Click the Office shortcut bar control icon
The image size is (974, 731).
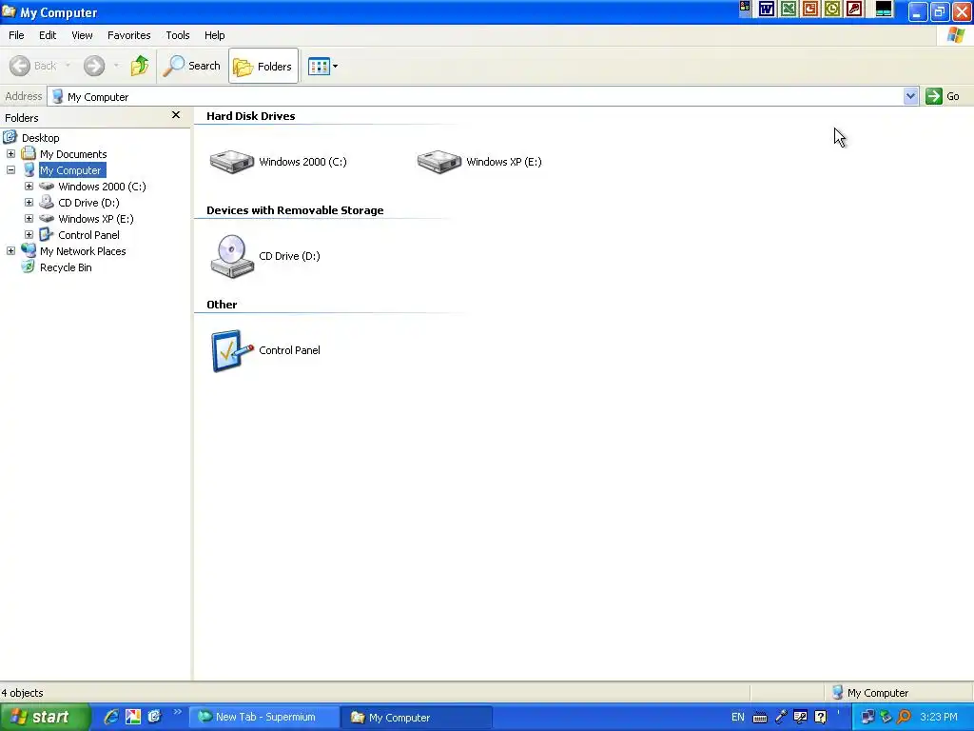744,8
